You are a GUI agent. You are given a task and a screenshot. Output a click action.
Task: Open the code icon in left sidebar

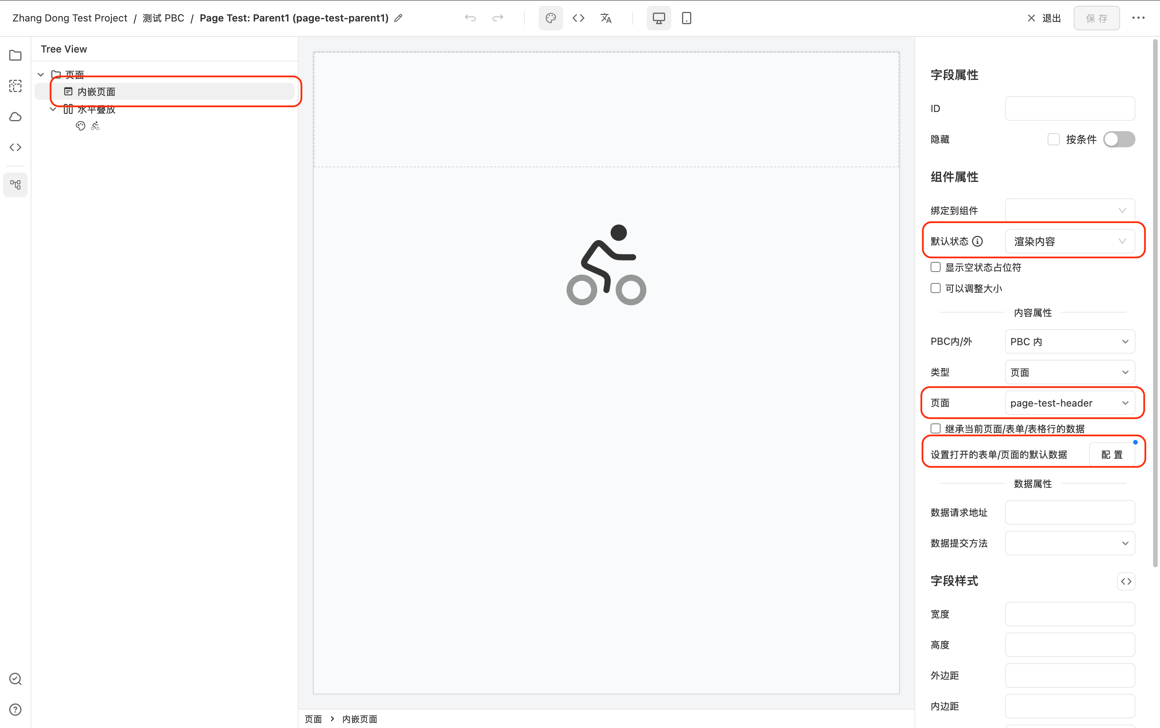[x=15, y=147]
